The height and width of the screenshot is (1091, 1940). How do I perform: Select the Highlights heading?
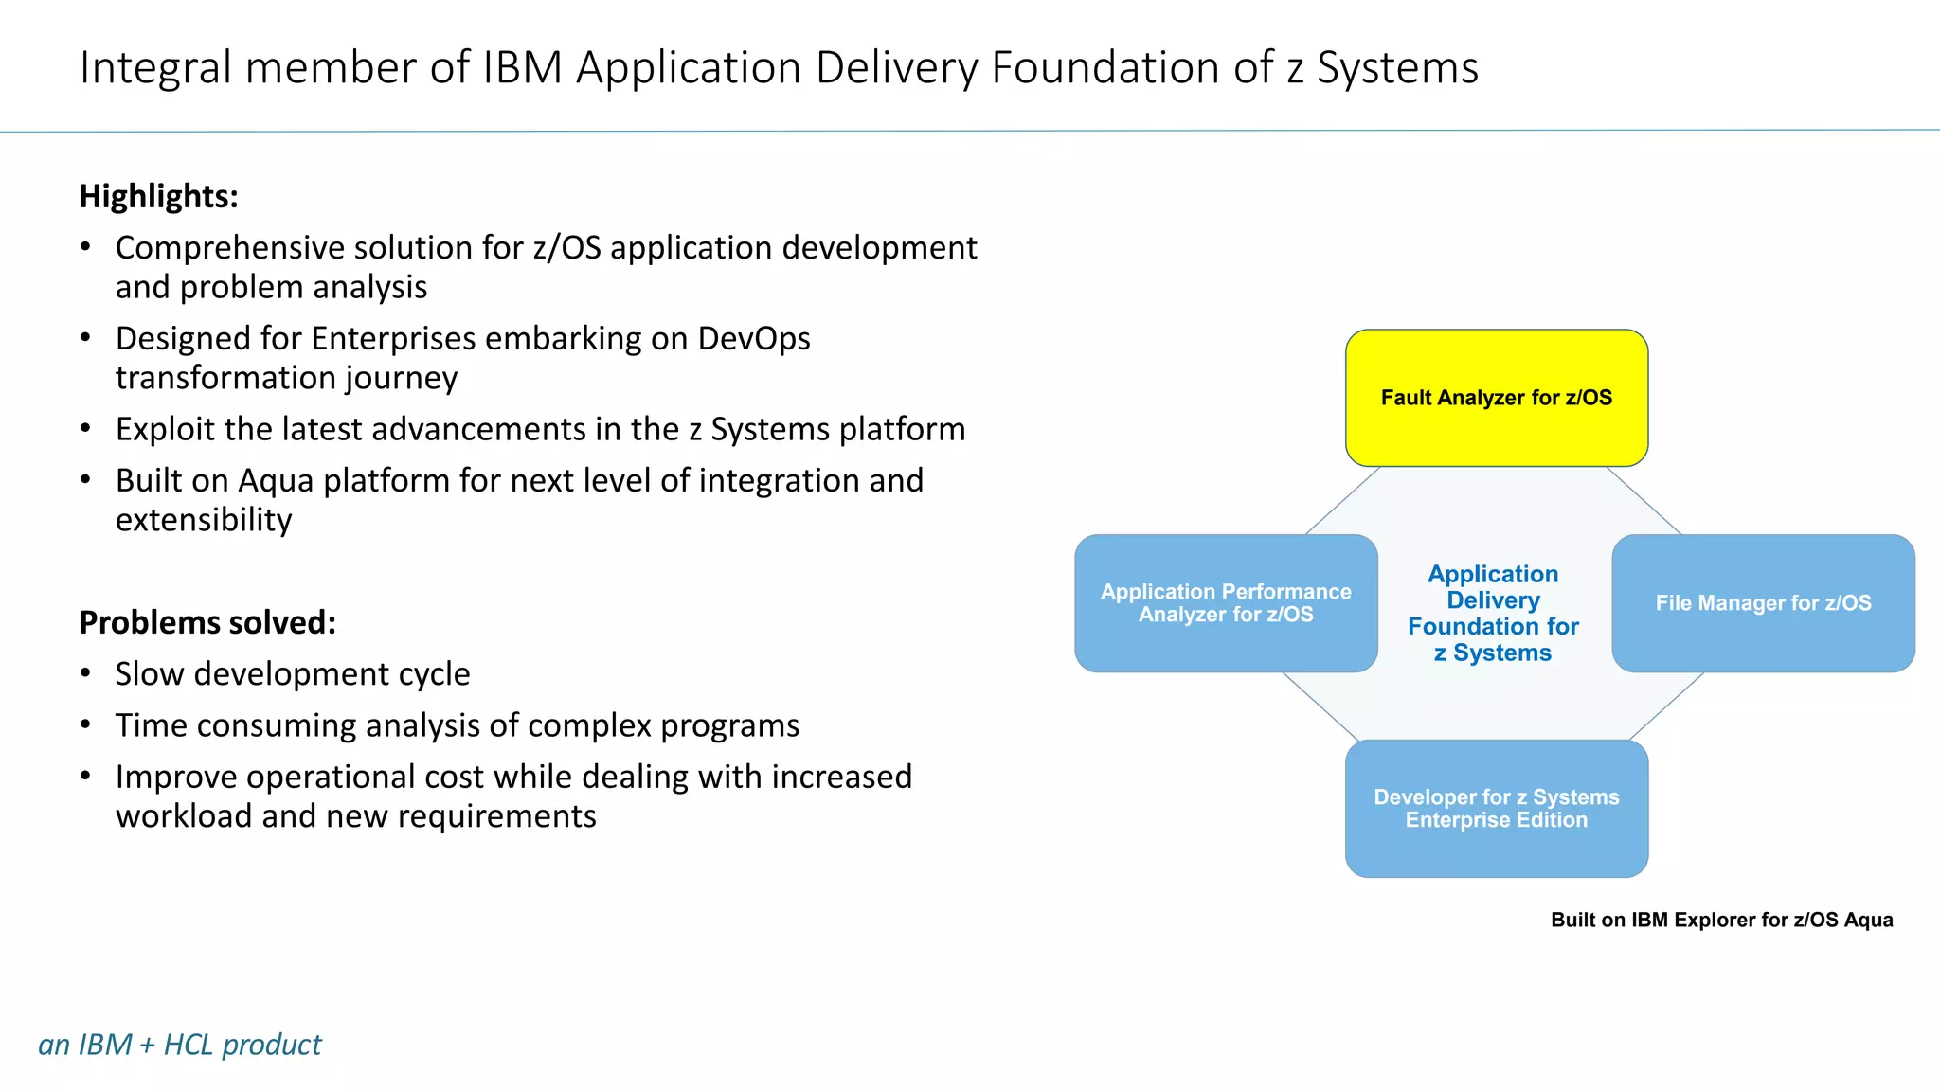(158, 196)
